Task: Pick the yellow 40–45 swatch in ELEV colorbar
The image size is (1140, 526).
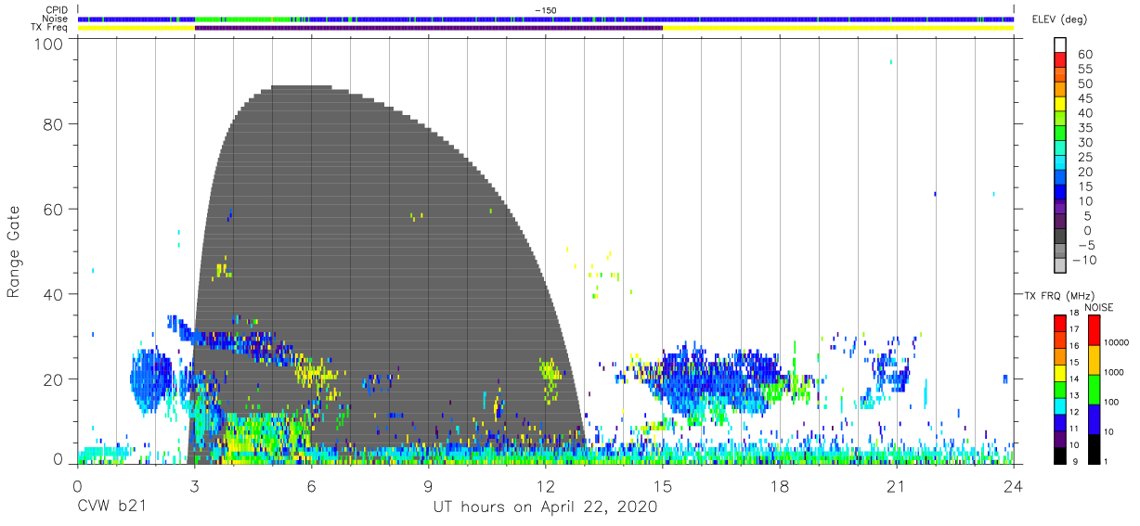Action: pyautogui.click(x=1059, y=106)
